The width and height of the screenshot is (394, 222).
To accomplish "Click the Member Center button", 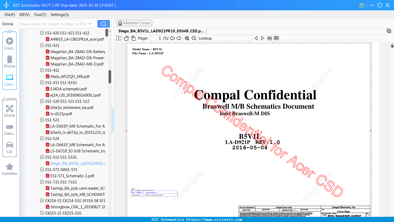I will (134, 23).
